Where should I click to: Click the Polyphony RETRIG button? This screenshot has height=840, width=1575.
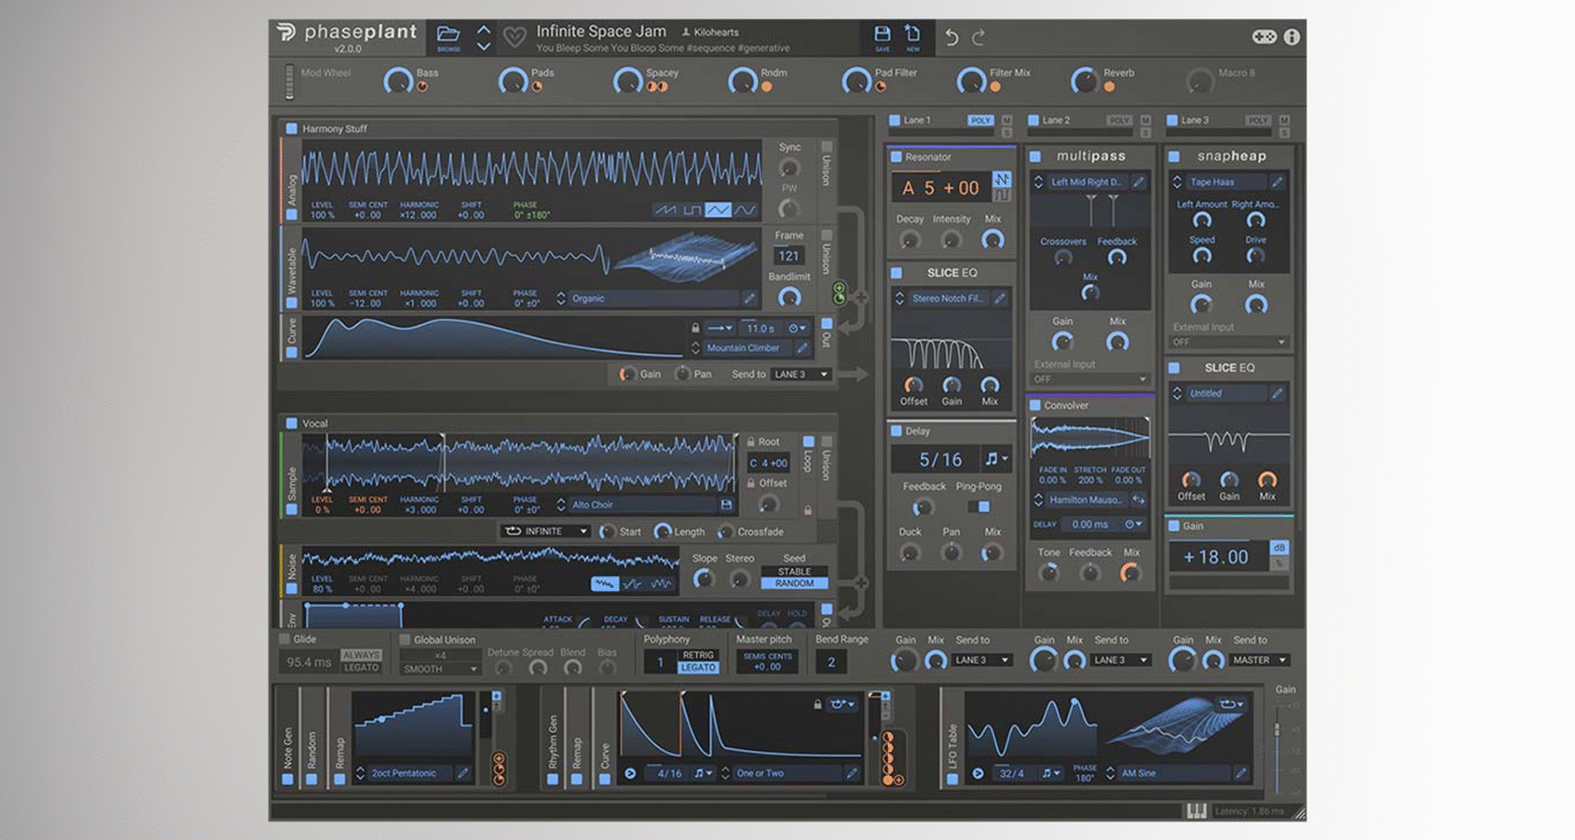click(698, 655)
